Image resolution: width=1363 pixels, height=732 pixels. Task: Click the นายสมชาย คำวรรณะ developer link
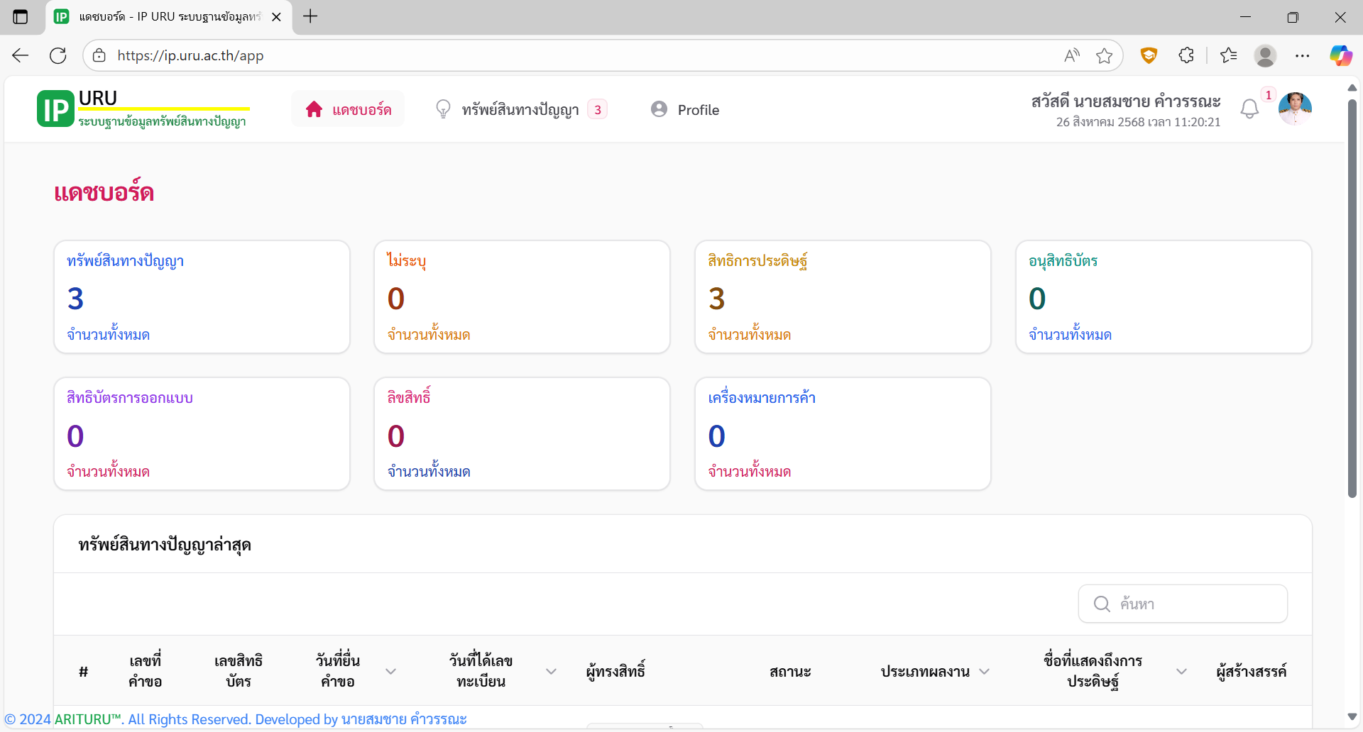click(x=403, y=719)
